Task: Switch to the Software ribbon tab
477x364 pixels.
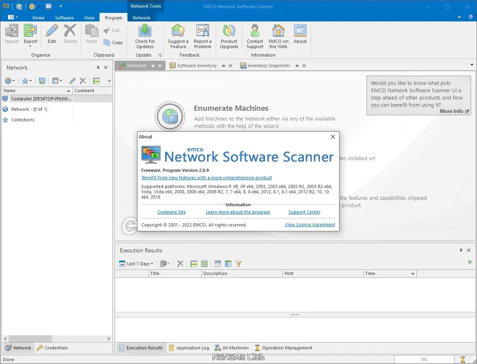Action: click(64, 18)
